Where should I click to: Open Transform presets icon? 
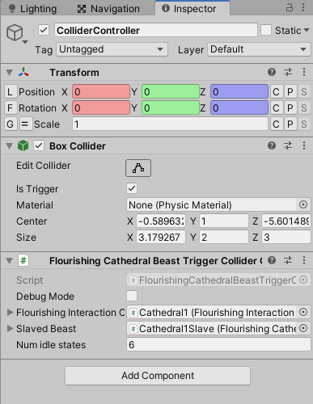(288, 72)
